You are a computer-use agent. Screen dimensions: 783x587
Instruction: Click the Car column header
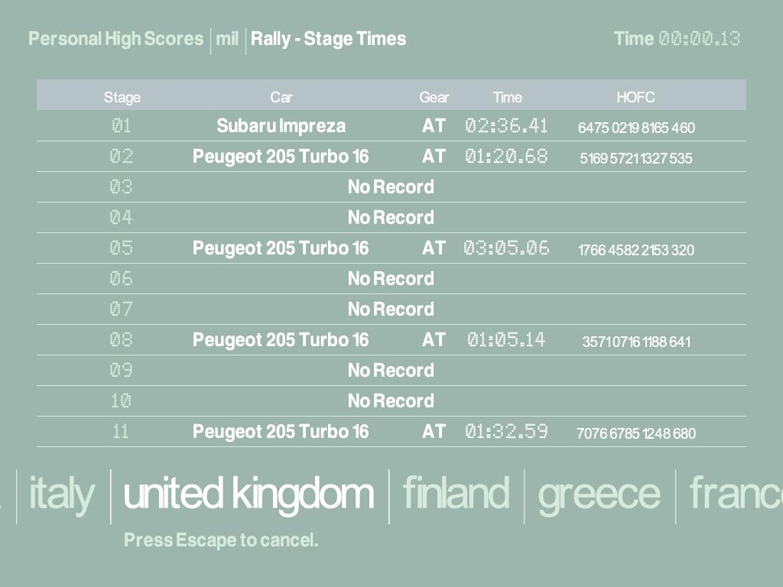[281, 97]
